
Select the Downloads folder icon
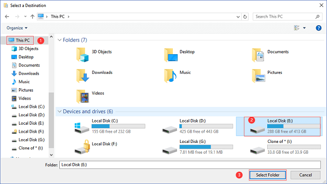click(83, 76)
